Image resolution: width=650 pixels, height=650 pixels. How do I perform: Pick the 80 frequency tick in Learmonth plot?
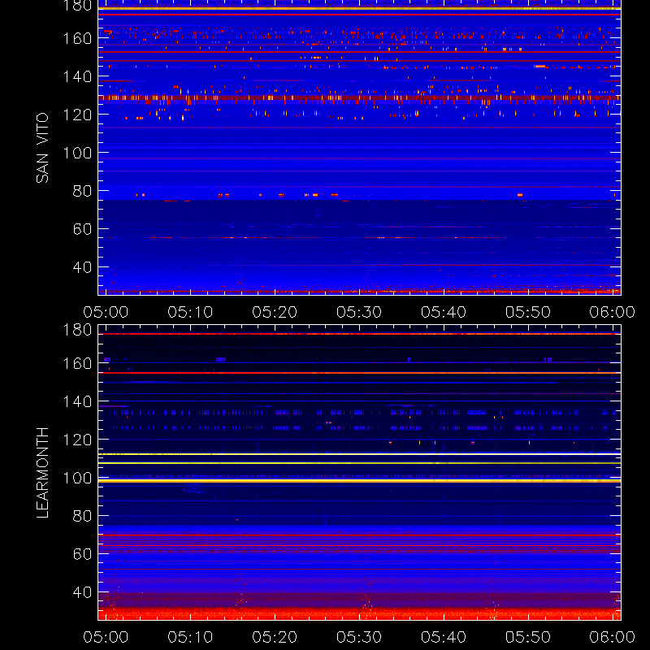pyautogui.click(x=82, y=516)
